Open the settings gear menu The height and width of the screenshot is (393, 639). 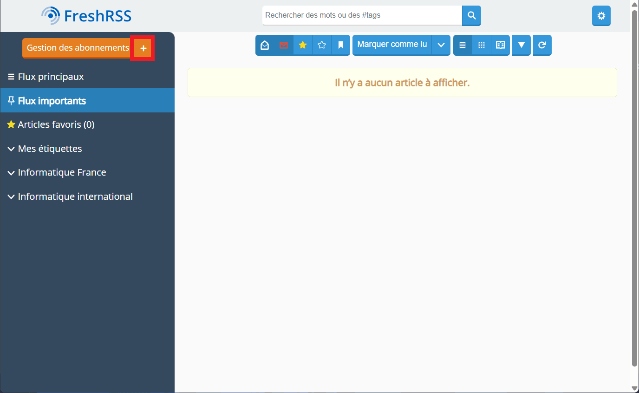(x=601, y=16)
